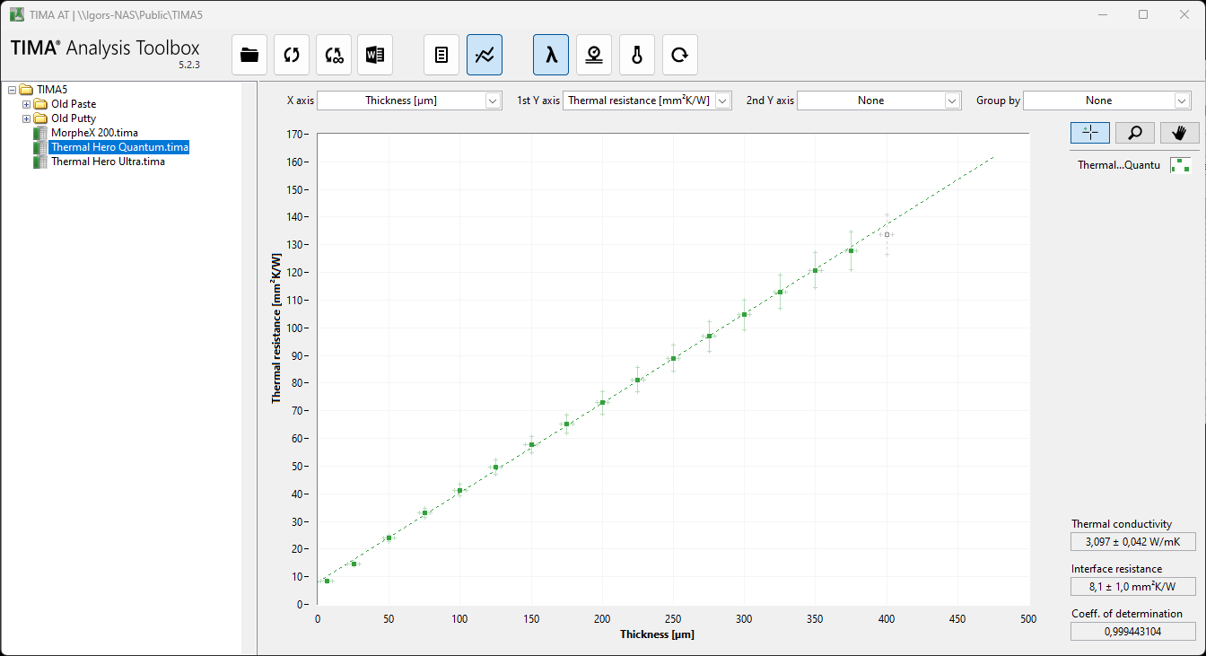Toggle the lambda thermal conductivity mode
The height and width of the screenshot is (656, 1206).
pyautogui.click(x=551, y=55)
